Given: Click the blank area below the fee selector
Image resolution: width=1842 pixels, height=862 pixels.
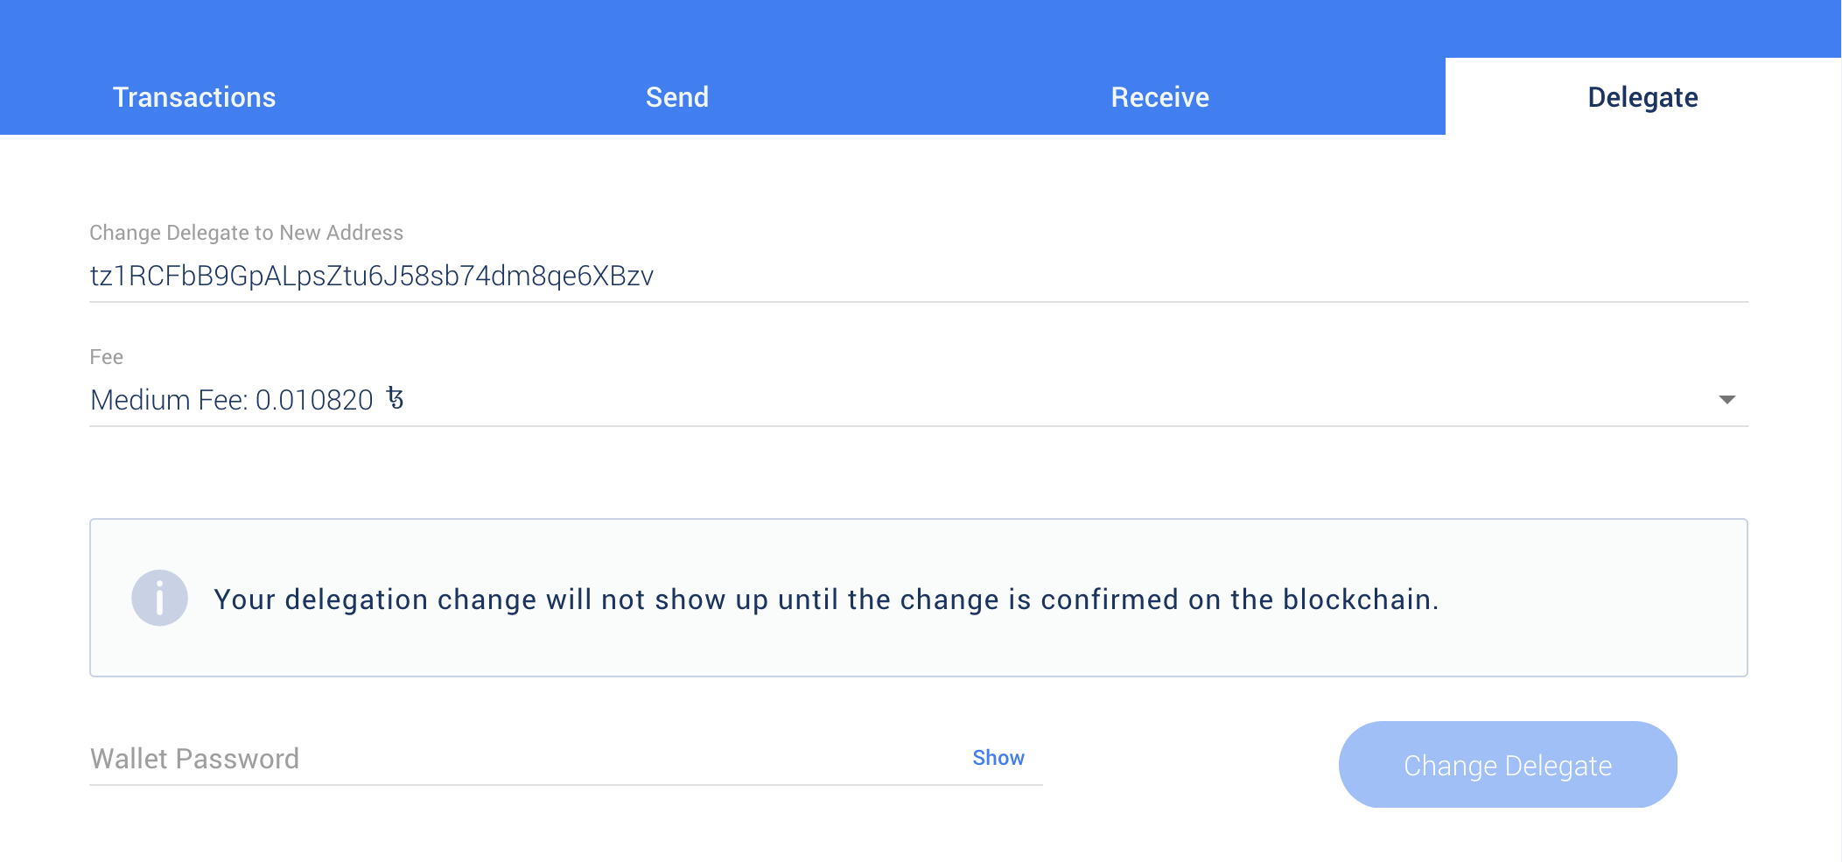Looking at the screenshot, I should 919,473.
